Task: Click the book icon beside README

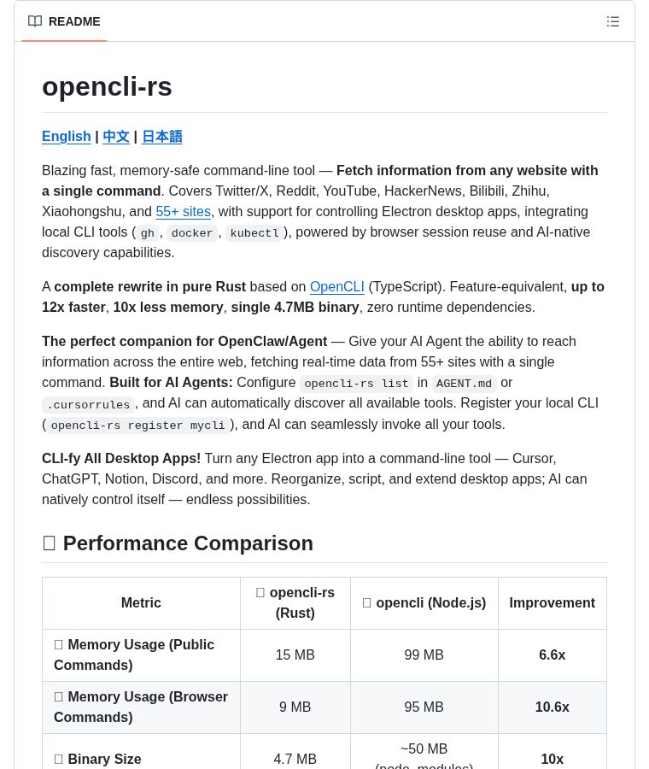Action: [x=35, y=21]
